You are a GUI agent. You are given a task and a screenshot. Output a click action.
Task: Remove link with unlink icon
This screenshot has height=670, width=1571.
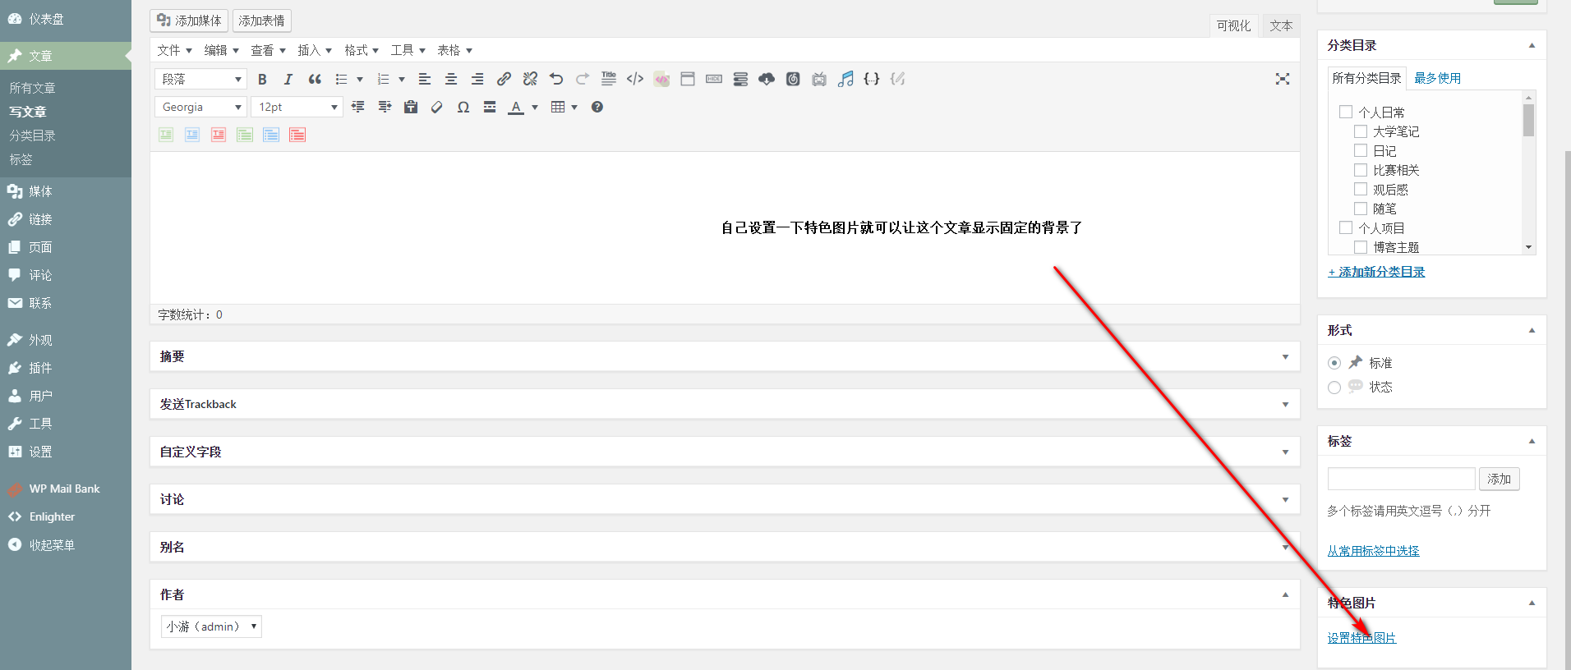click(x=530, y=79)
